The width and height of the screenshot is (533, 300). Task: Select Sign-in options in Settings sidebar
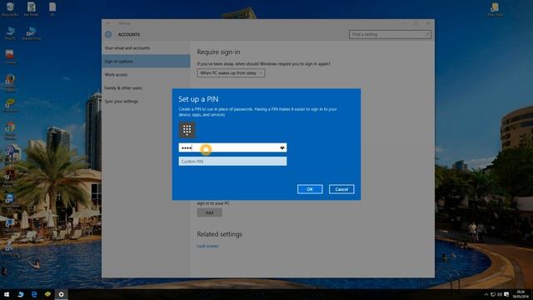pyautogui.click(x=146, y=61)
